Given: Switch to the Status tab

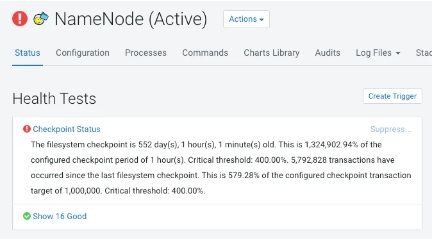Looking at the screenshot, I should click(28, 53).
